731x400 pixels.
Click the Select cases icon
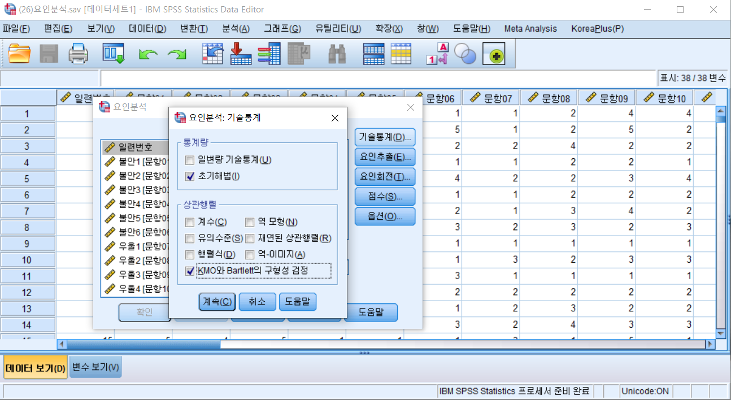click(x=402, y=54)
